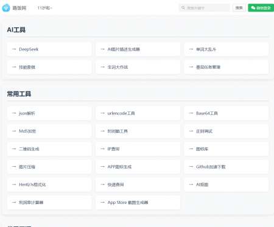274x227 pixels.
Task: Click the arrow icon beside Base64工具
Action: point(191,113)
